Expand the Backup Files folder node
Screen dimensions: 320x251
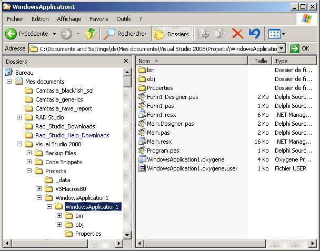coord(29,153)
